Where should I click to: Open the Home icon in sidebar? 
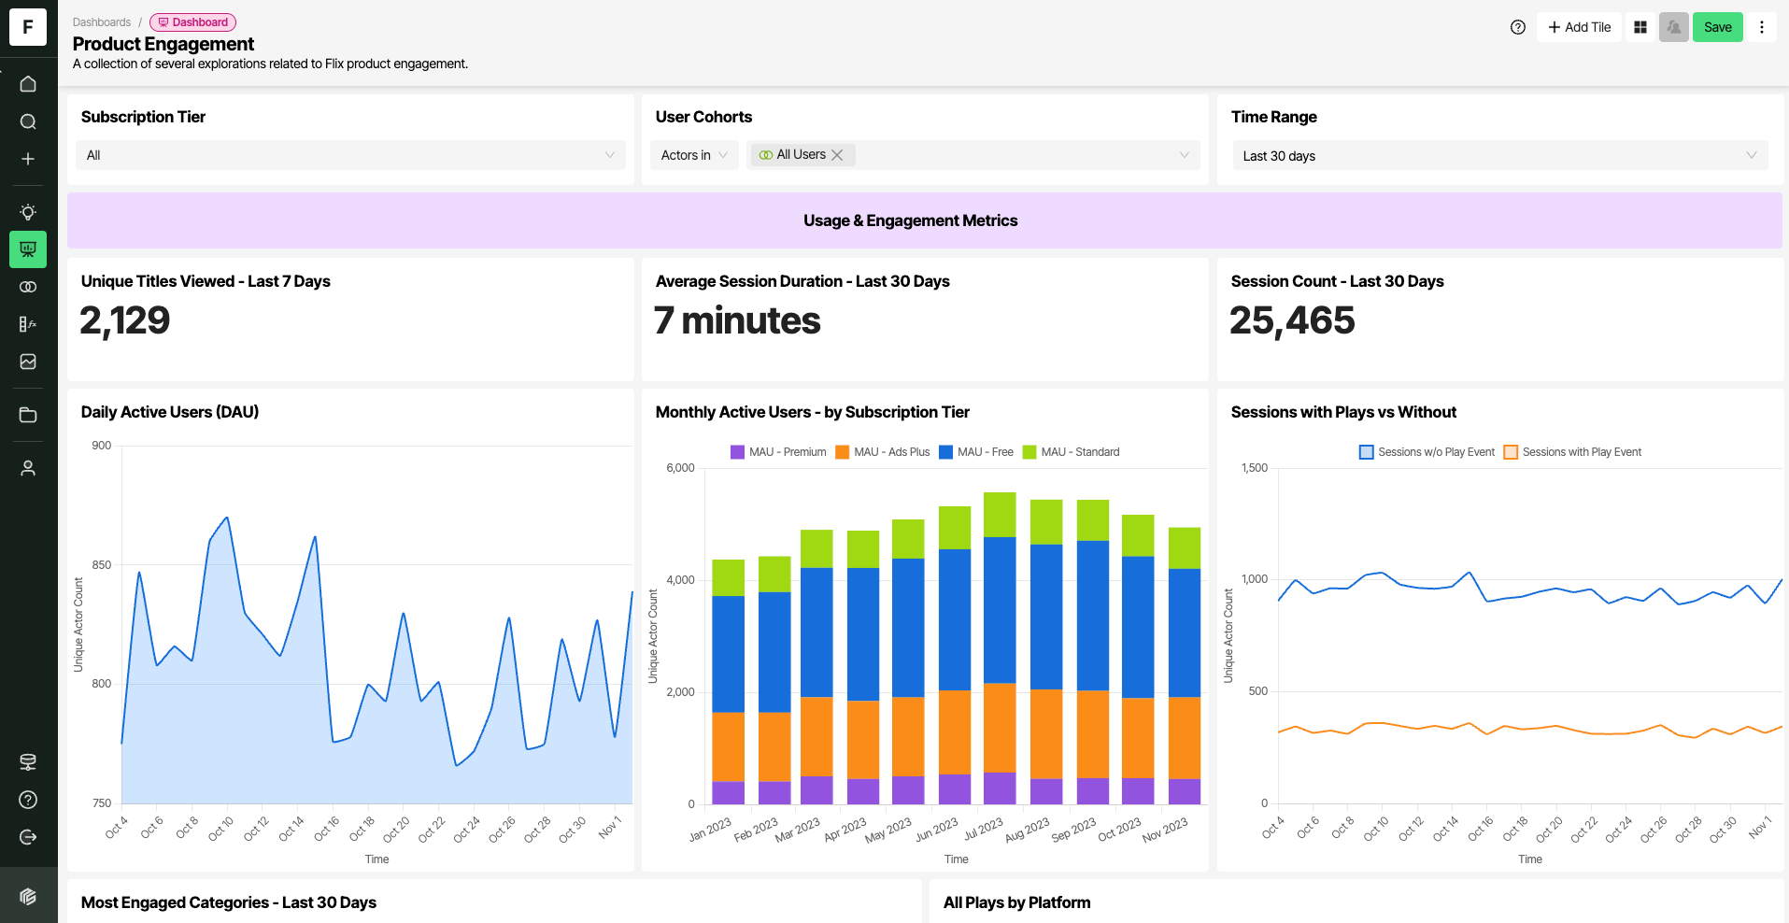(x=28, y=84)
